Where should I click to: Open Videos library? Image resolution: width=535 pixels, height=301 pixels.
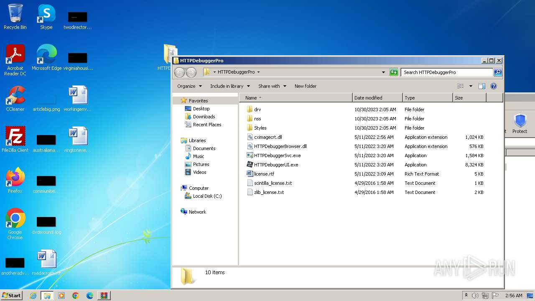(196, 172)
